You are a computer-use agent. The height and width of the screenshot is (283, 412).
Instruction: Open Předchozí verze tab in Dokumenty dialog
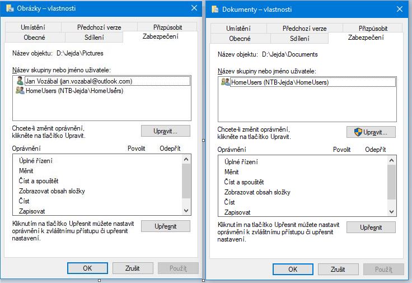click(305, 29)
